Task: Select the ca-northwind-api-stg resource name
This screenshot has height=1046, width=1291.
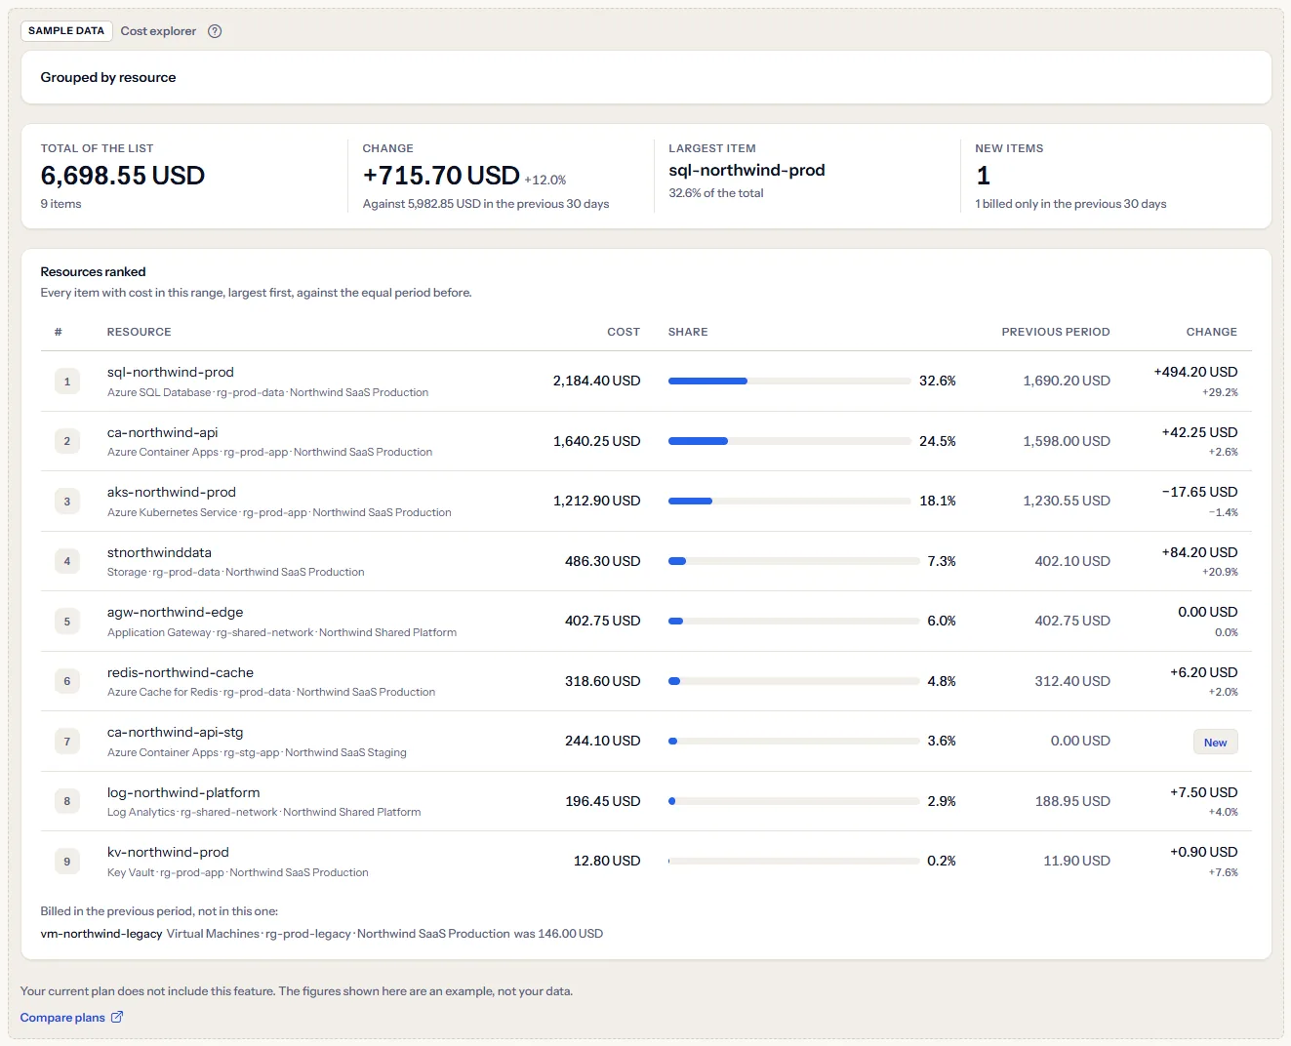Action: coord(176,732)
